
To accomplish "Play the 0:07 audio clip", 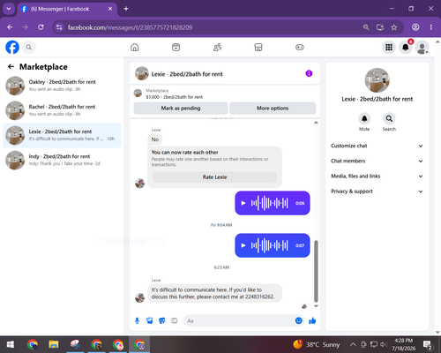I will [x=243, y=245].
